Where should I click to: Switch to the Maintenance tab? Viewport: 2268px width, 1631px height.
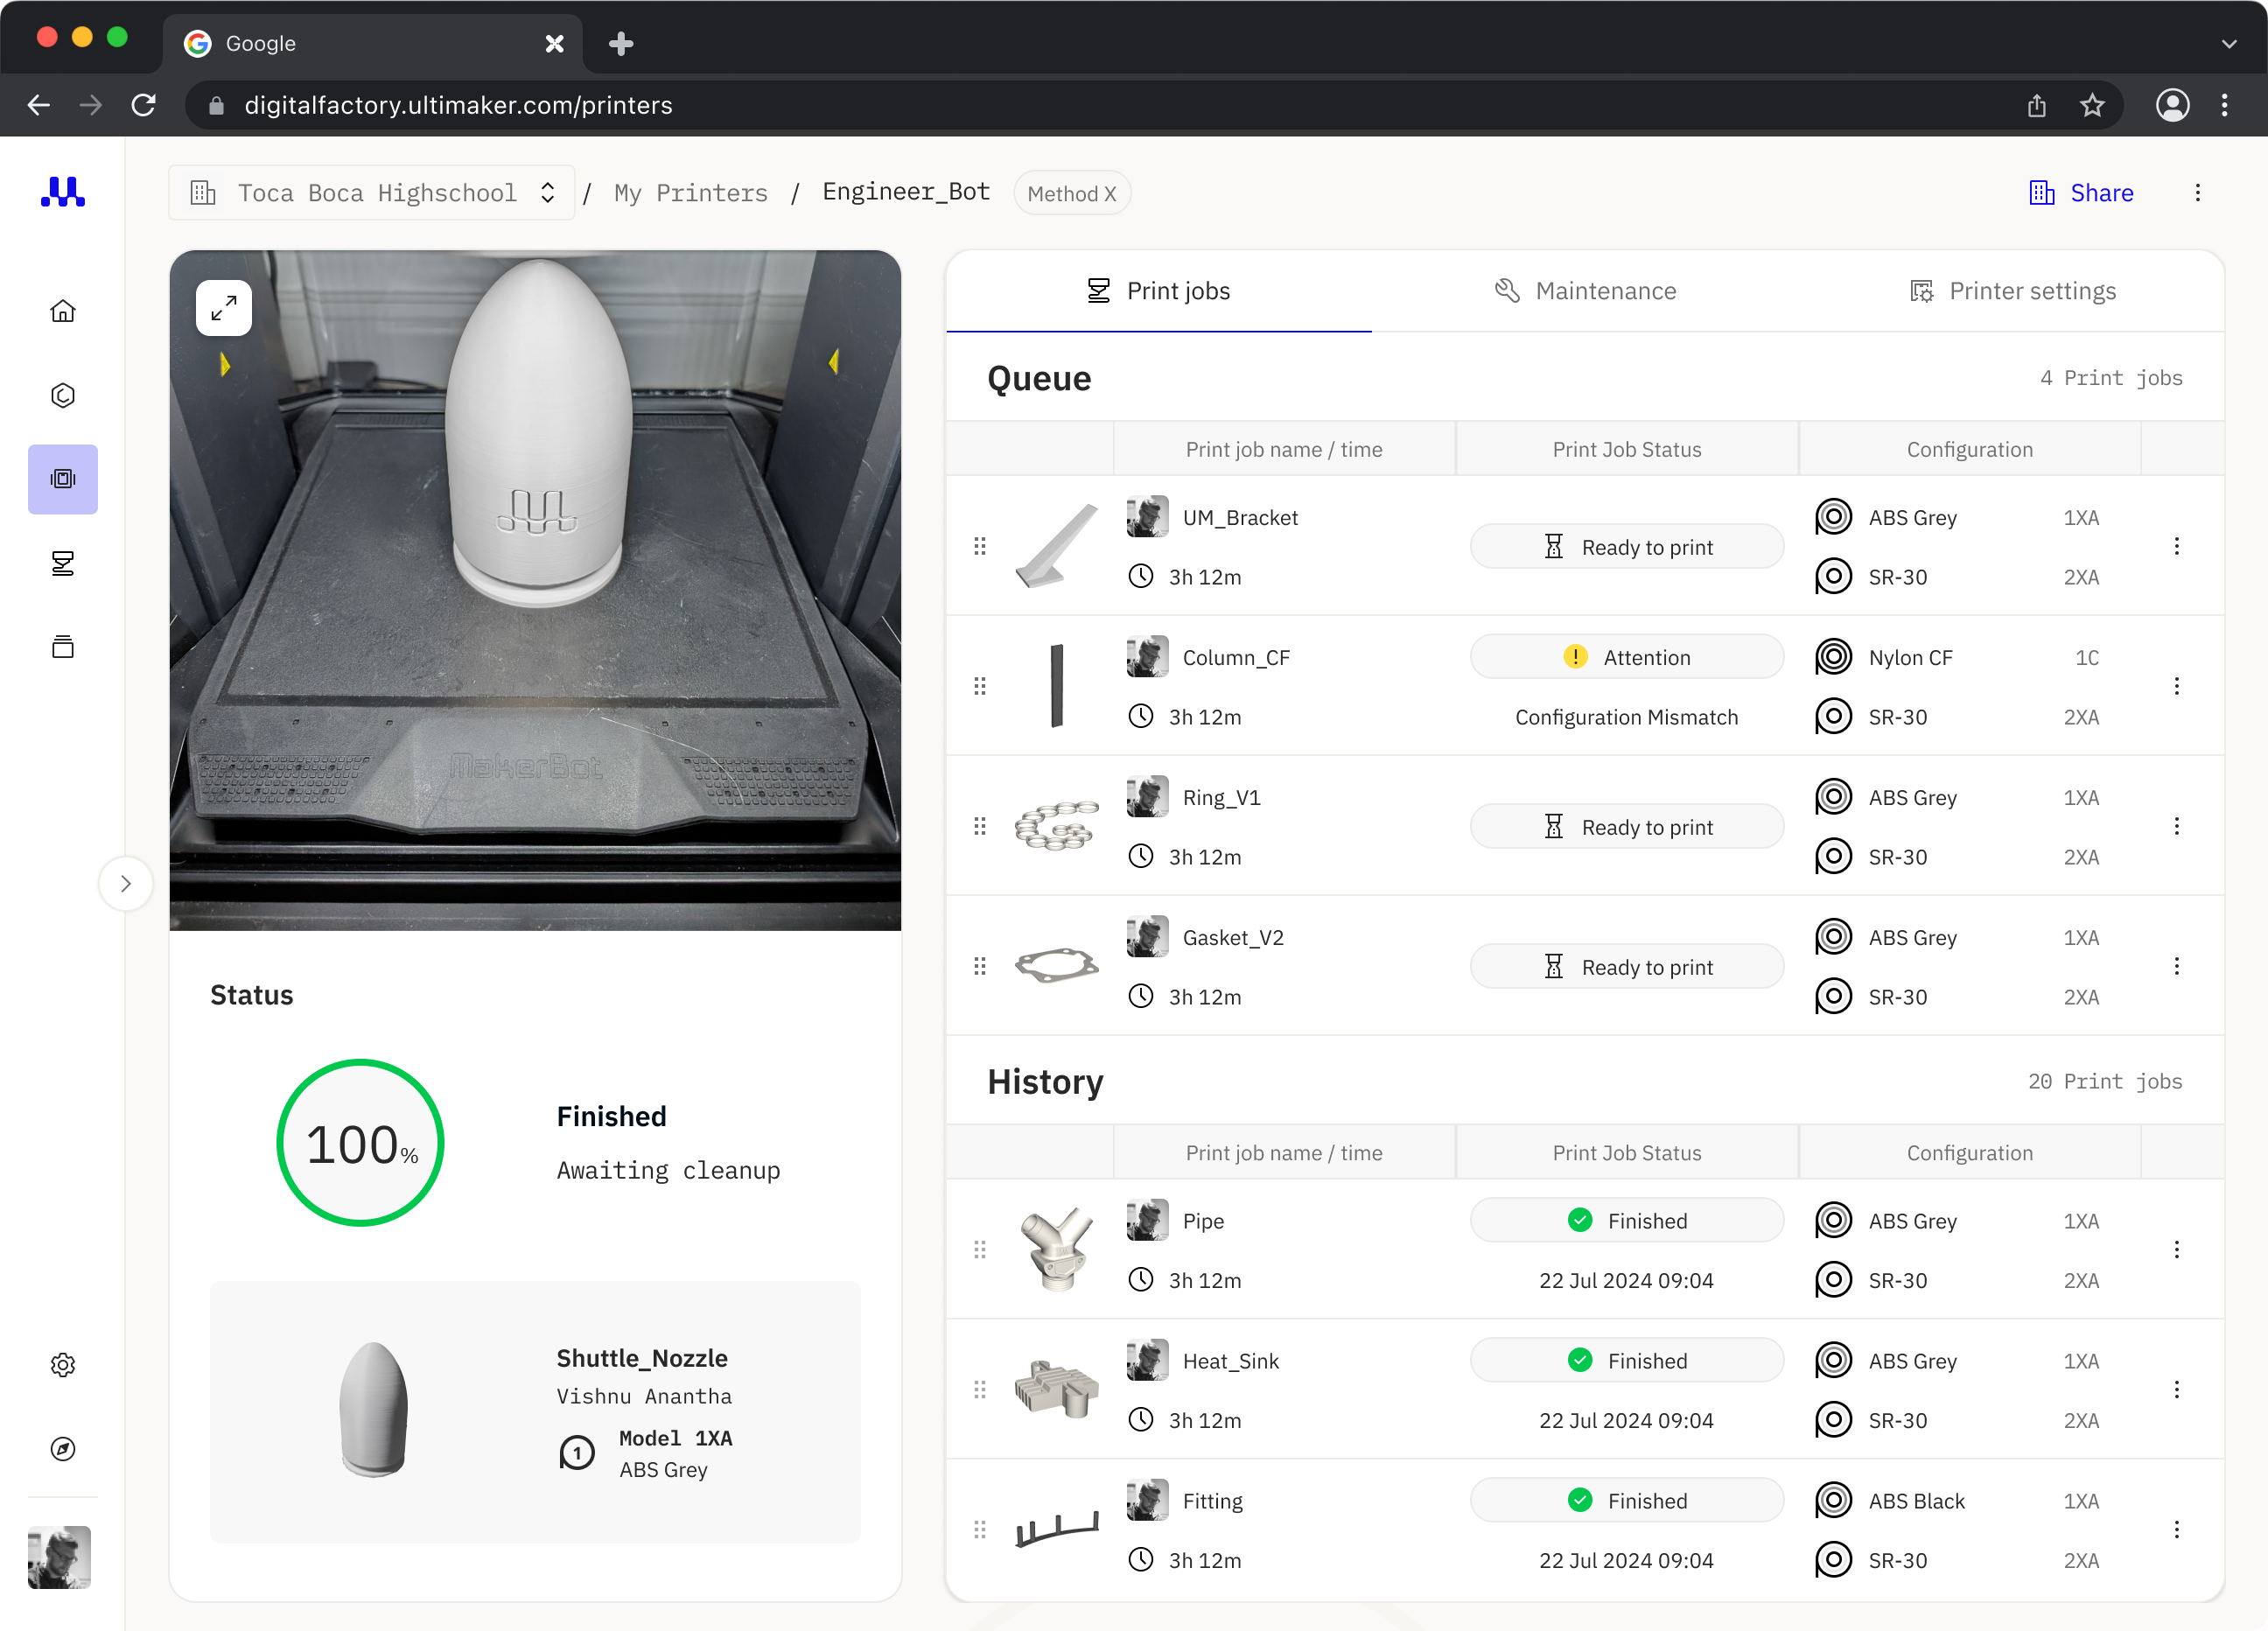(1585, 291)
